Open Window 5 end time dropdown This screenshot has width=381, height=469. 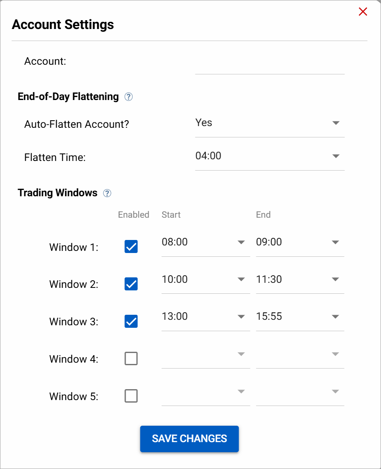[335, 391]
